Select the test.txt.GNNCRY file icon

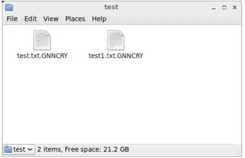(42, 40)
